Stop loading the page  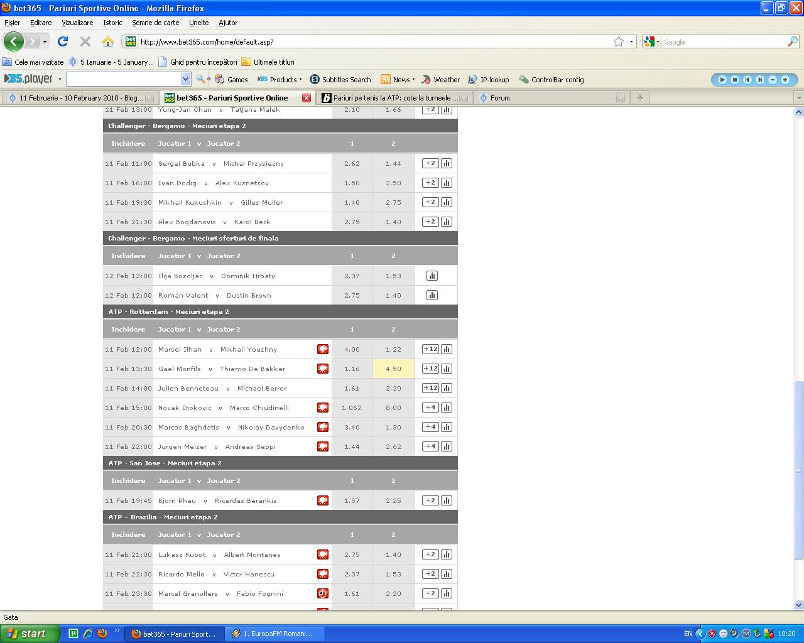coord(85,42)
